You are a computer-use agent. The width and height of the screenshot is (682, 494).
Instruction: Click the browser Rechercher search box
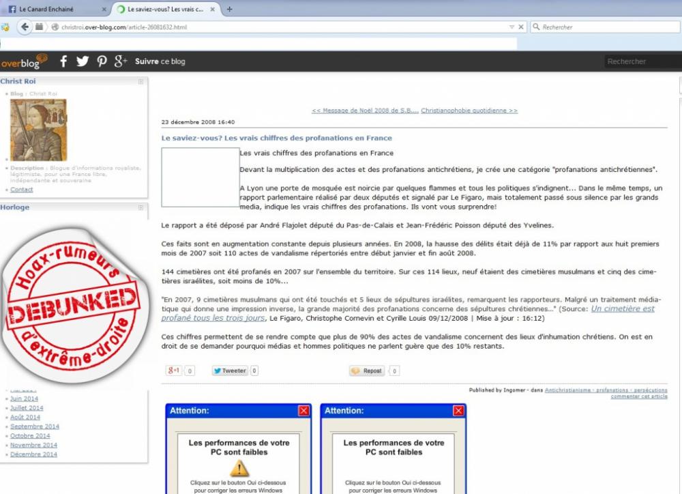click(x=606, y=27)
